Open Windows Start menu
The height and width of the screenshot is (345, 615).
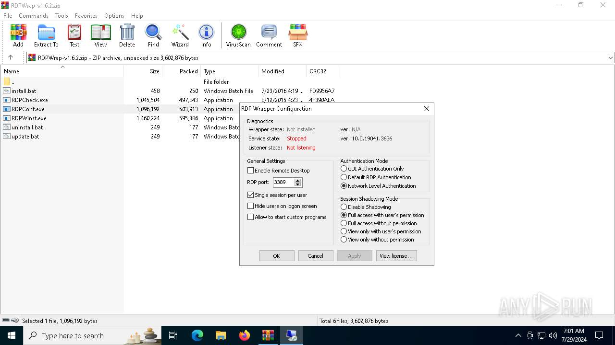12,335
